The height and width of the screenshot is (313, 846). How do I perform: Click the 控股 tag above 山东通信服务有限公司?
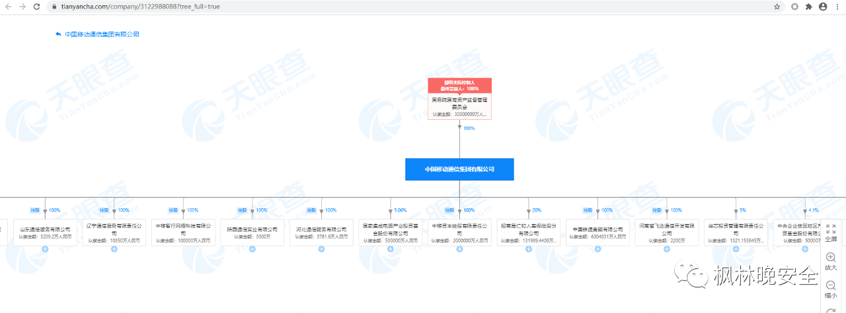point(35,210)
